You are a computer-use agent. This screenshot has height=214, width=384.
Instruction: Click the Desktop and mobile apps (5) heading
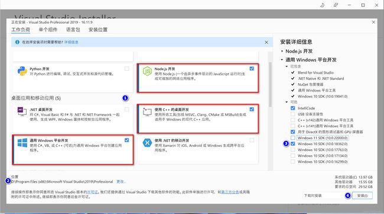(x=36, y=98)
